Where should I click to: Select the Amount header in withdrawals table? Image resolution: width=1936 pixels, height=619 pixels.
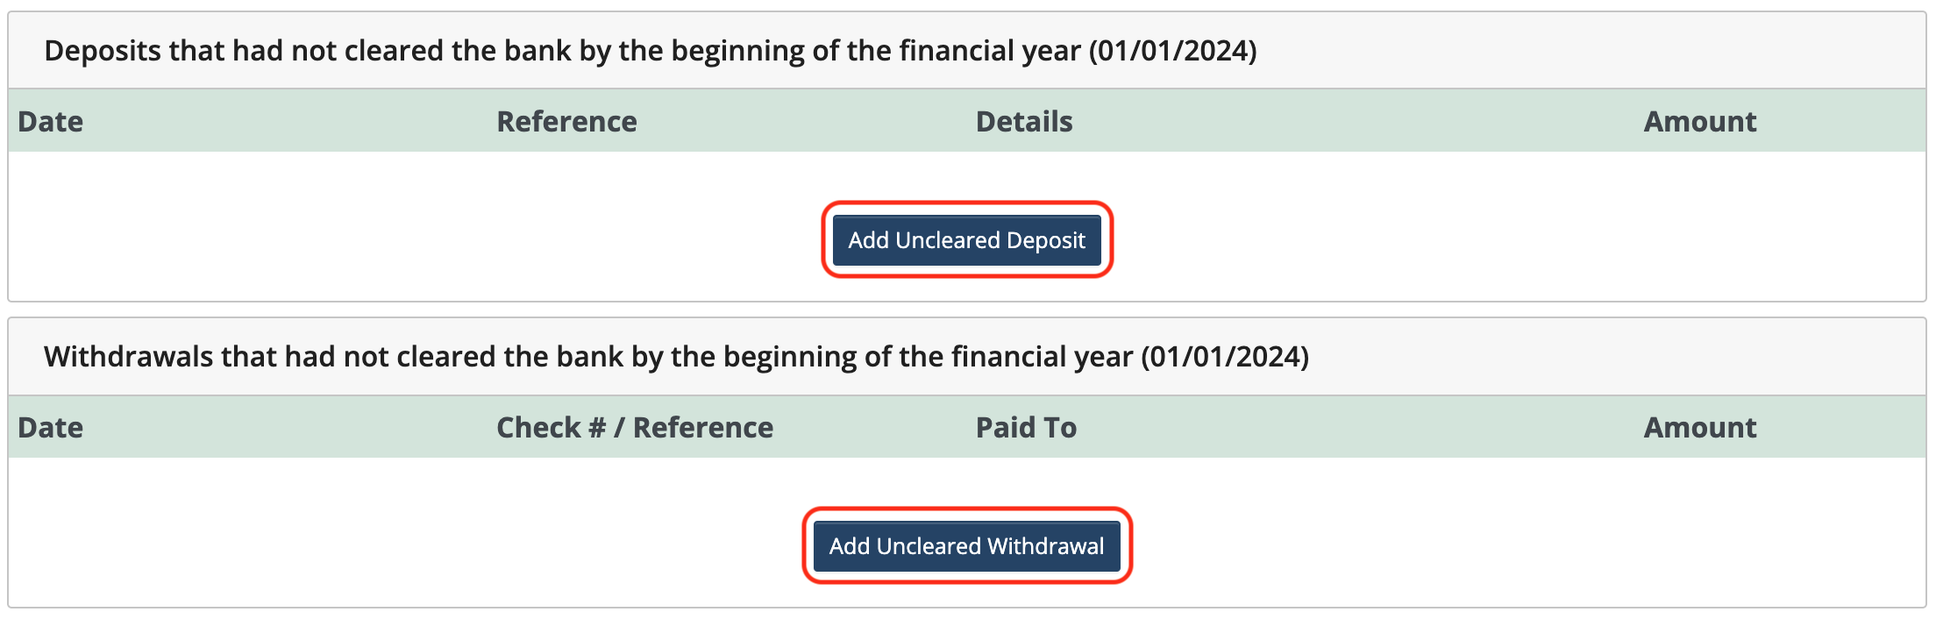click(1699, 427)
